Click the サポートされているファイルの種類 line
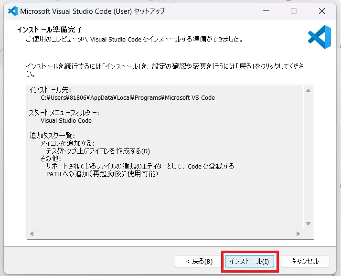The height and width of the screenshot is (276, 341). [140, 166]
